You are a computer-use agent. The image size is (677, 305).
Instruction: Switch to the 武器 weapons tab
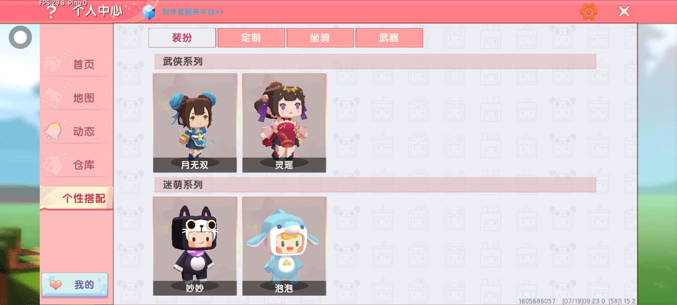(x=389, y=38)
